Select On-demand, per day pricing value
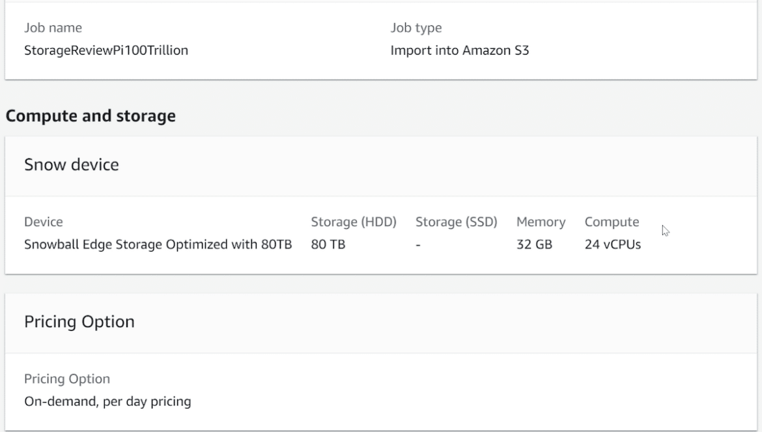762x432 pixels. (x=108, y=401)
